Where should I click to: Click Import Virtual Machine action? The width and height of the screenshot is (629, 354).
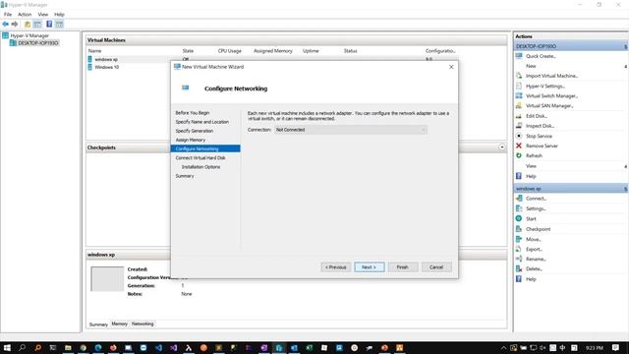tap(551, 76)
